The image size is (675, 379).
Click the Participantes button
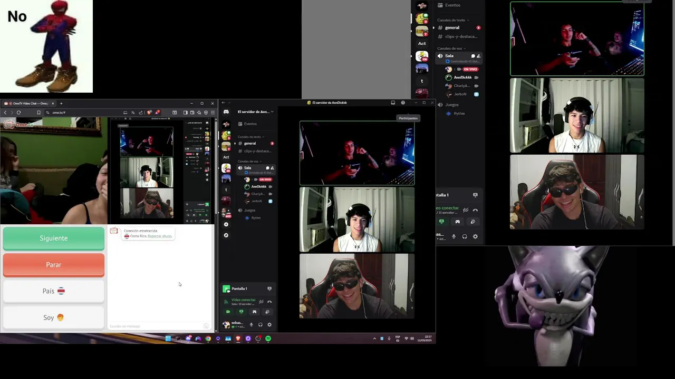point(408,118)
